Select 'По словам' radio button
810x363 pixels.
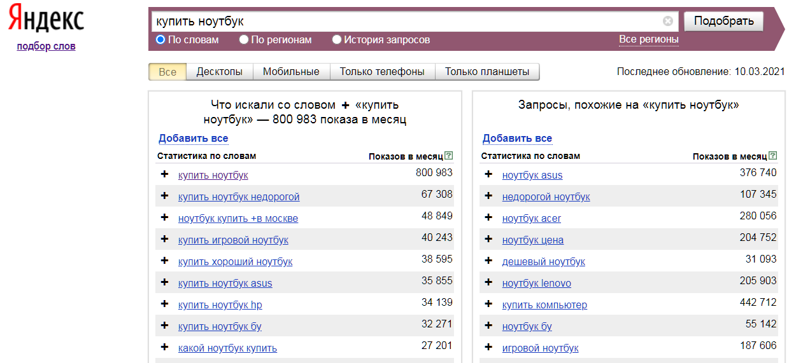pyautogui.click(x=160, y=39)
